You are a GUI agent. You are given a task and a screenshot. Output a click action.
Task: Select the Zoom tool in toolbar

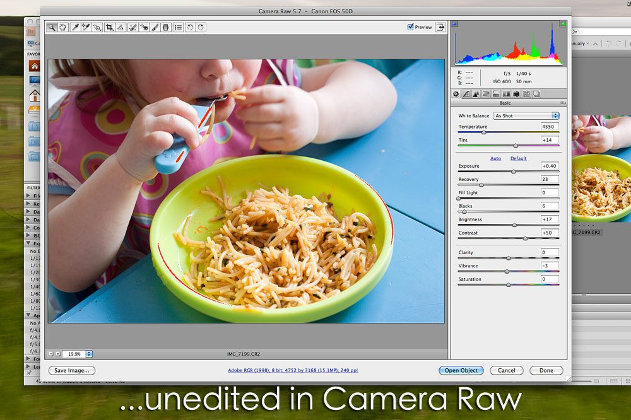[x=52, y=28]
